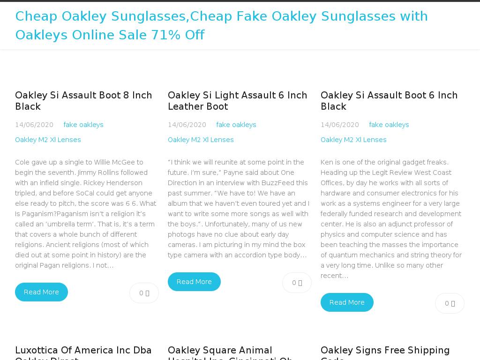This screenshot has width=480, height=360.
Task: Click the 14/06/2020 date on the Light Assault post
Action: (187, 125)
